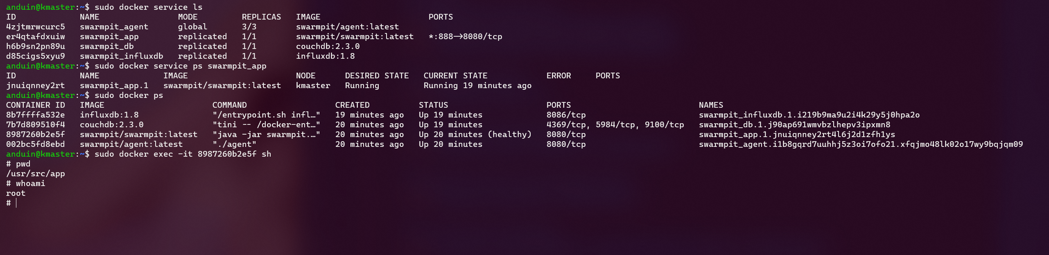Click the "Running 19 minutes ago" current state
The image size is (1049, 255).
(x=477, y=86)
